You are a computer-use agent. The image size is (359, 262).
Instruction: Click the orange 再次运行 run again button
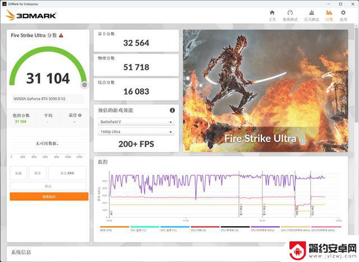(49, 196)
